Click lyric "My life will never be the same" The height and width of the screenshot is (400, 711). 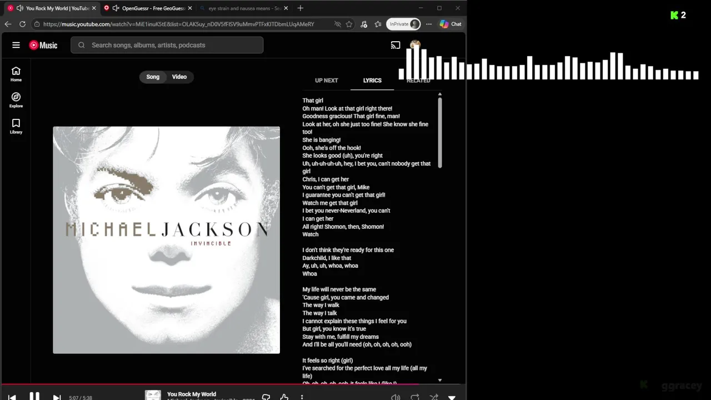pyautogui.click(x=339, y=289)
